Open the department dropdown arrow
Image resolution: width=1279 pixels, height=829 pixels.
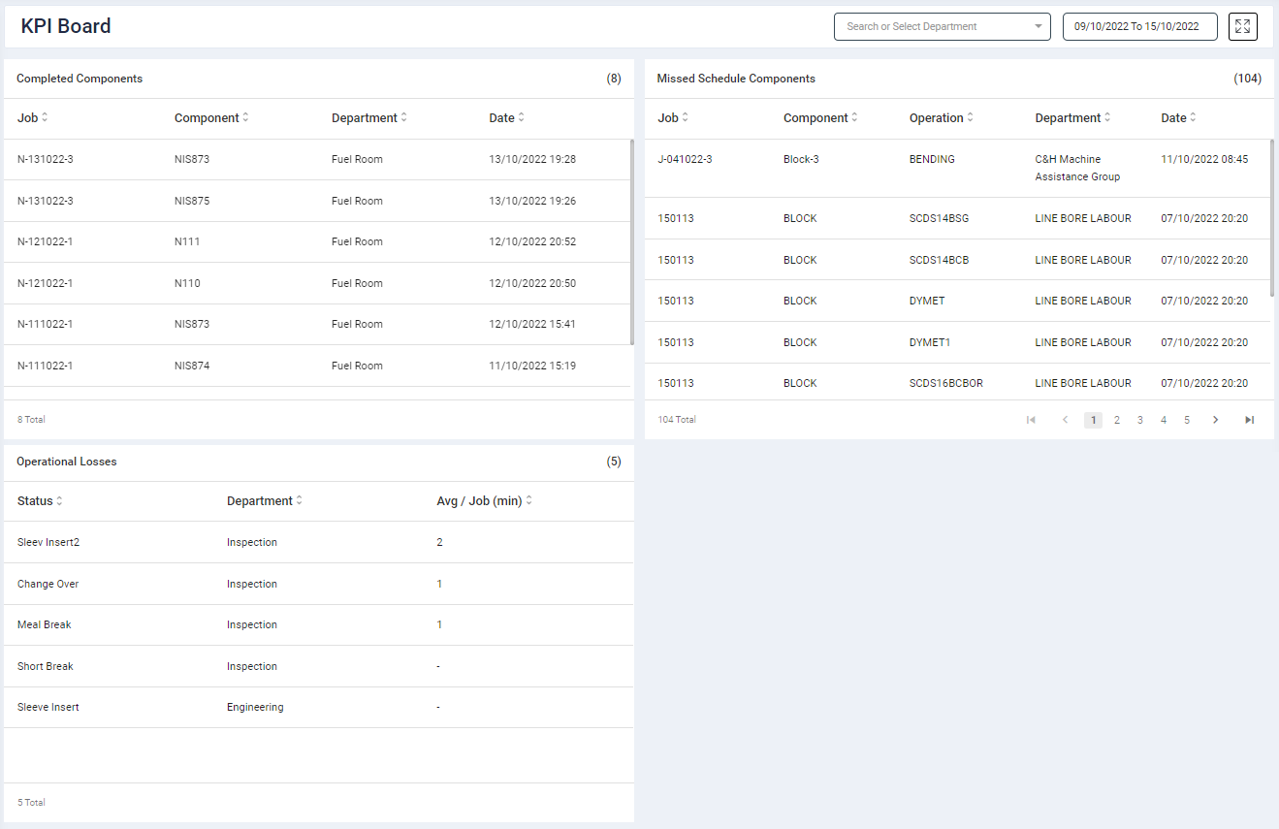(1038, 27)
